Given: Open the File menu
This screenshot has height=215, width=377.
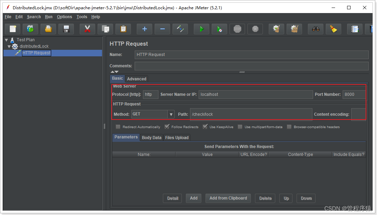Looking at the screenshot, I should (x=8, y=17).
